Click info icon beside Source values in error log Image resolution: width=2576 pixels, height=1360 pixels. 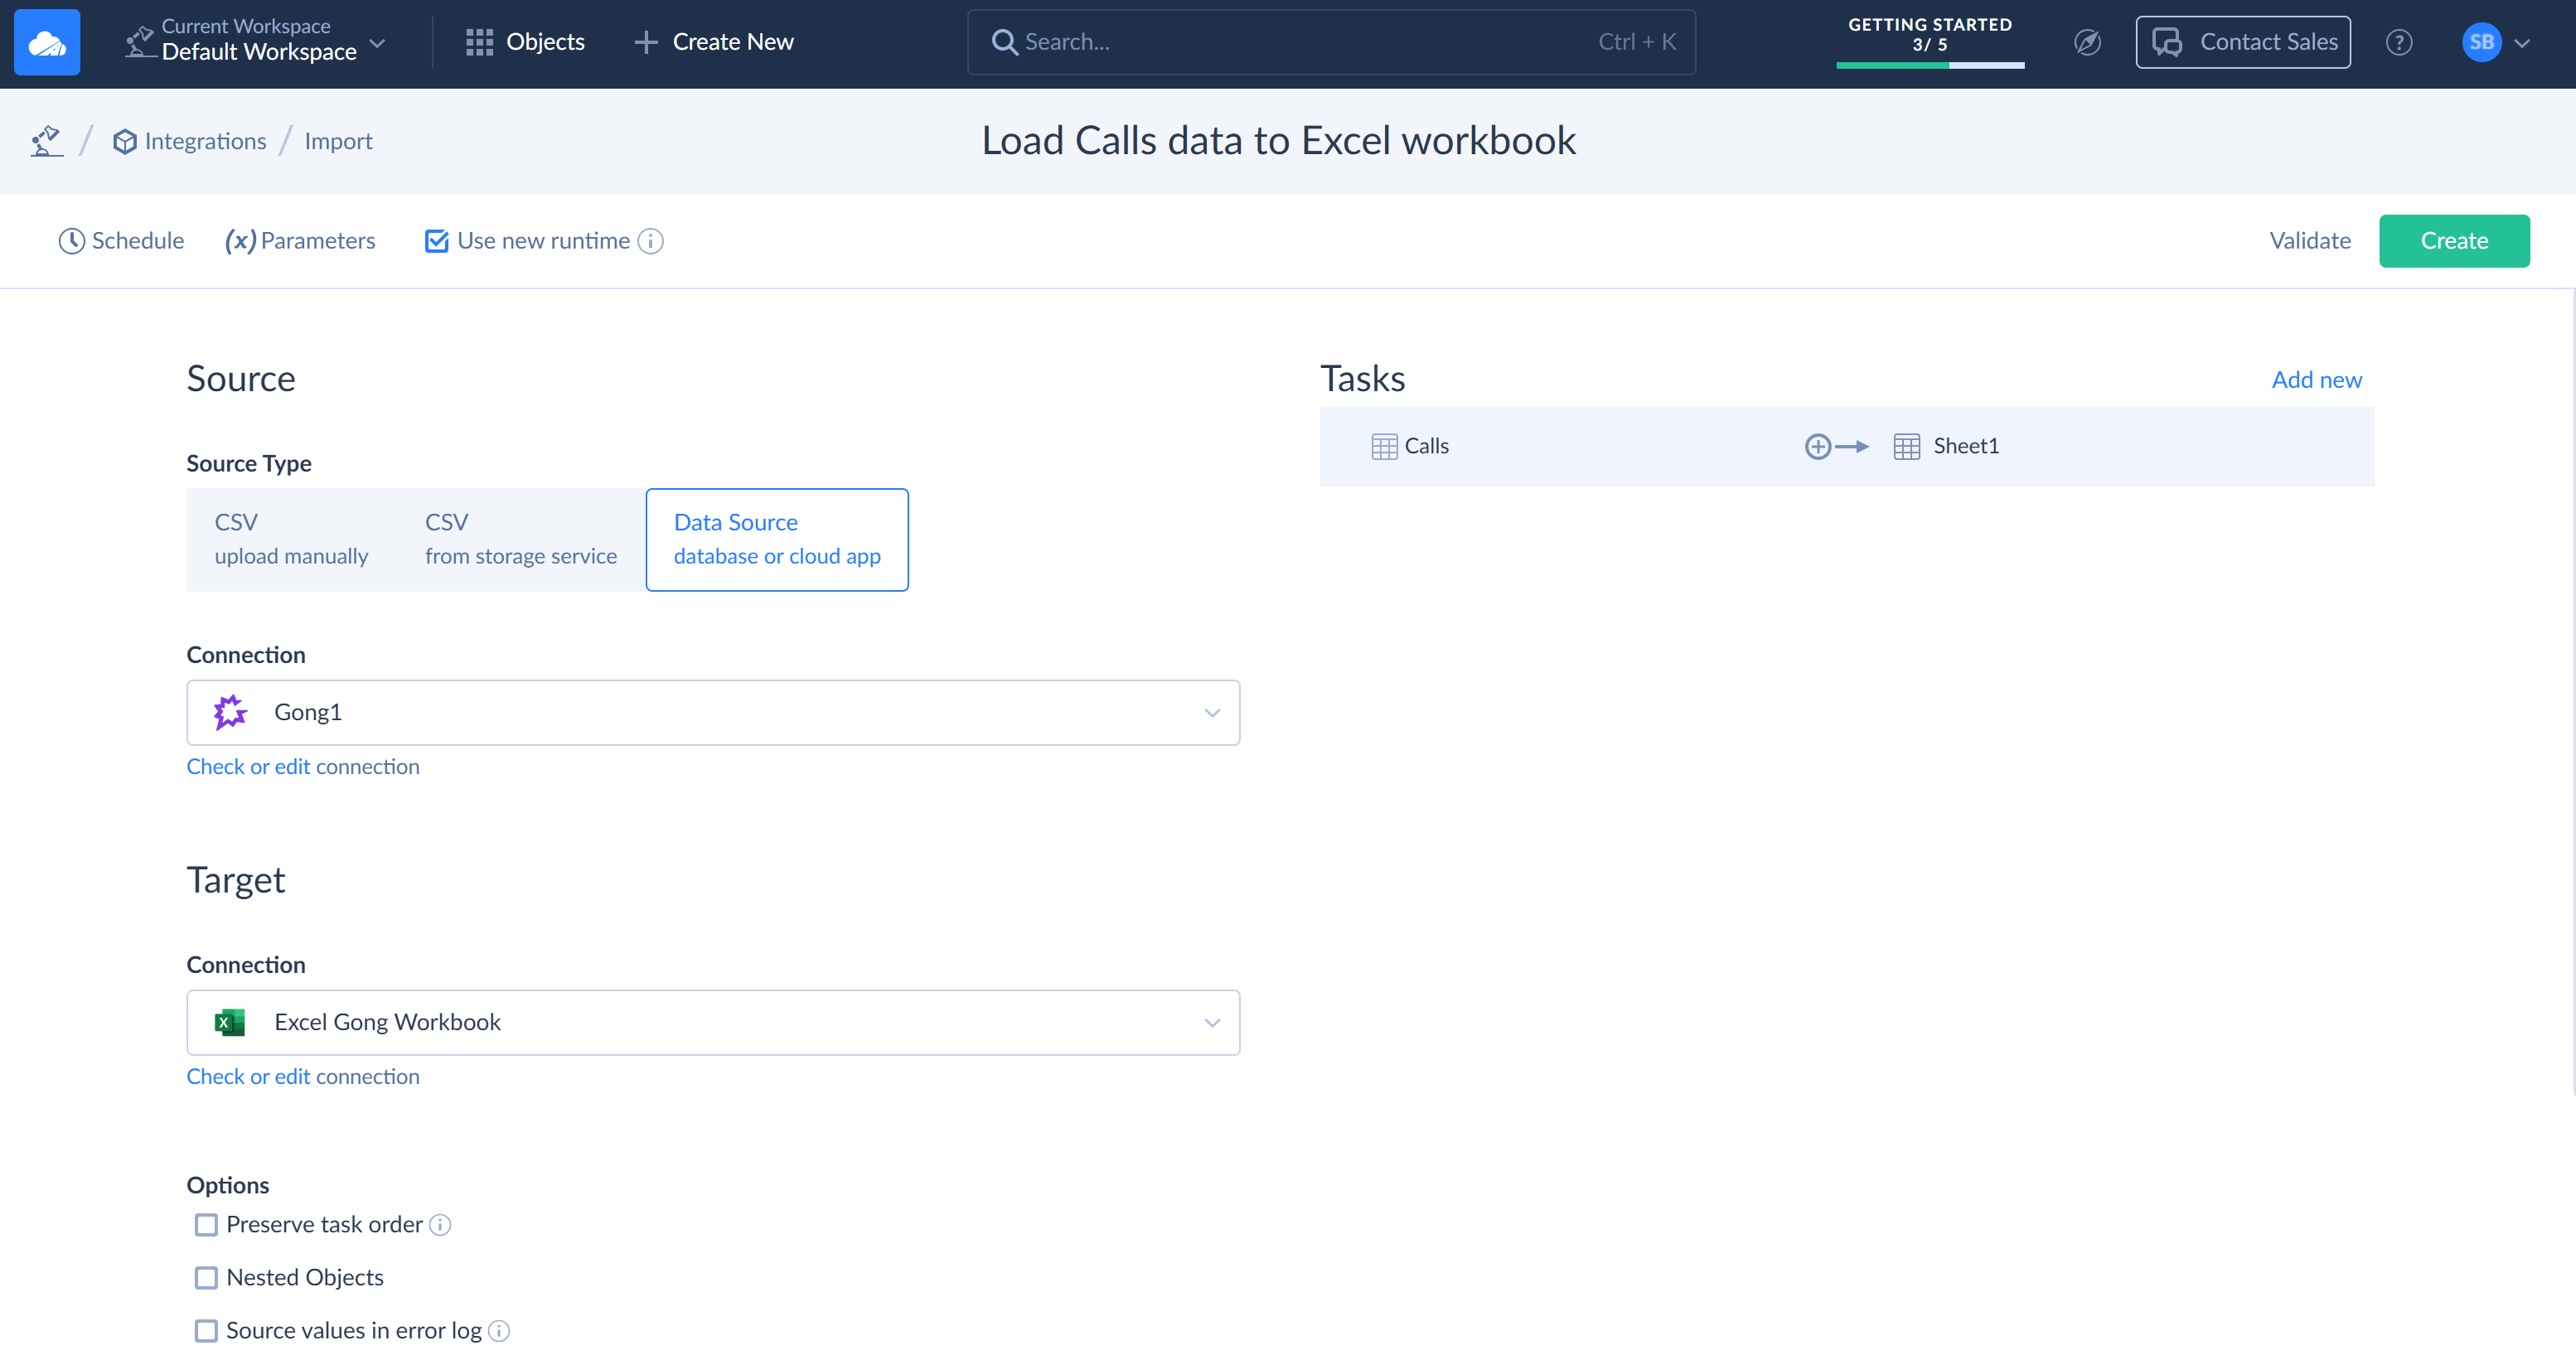pos(499,1331)
